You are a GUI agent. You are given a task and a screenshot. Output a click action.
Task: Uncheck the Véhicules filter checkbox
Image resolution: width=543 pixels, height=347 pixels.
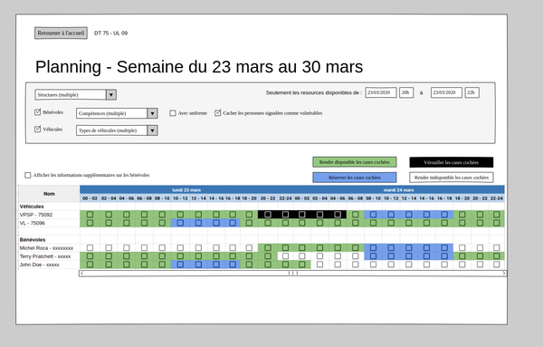[x=37, y=130]
